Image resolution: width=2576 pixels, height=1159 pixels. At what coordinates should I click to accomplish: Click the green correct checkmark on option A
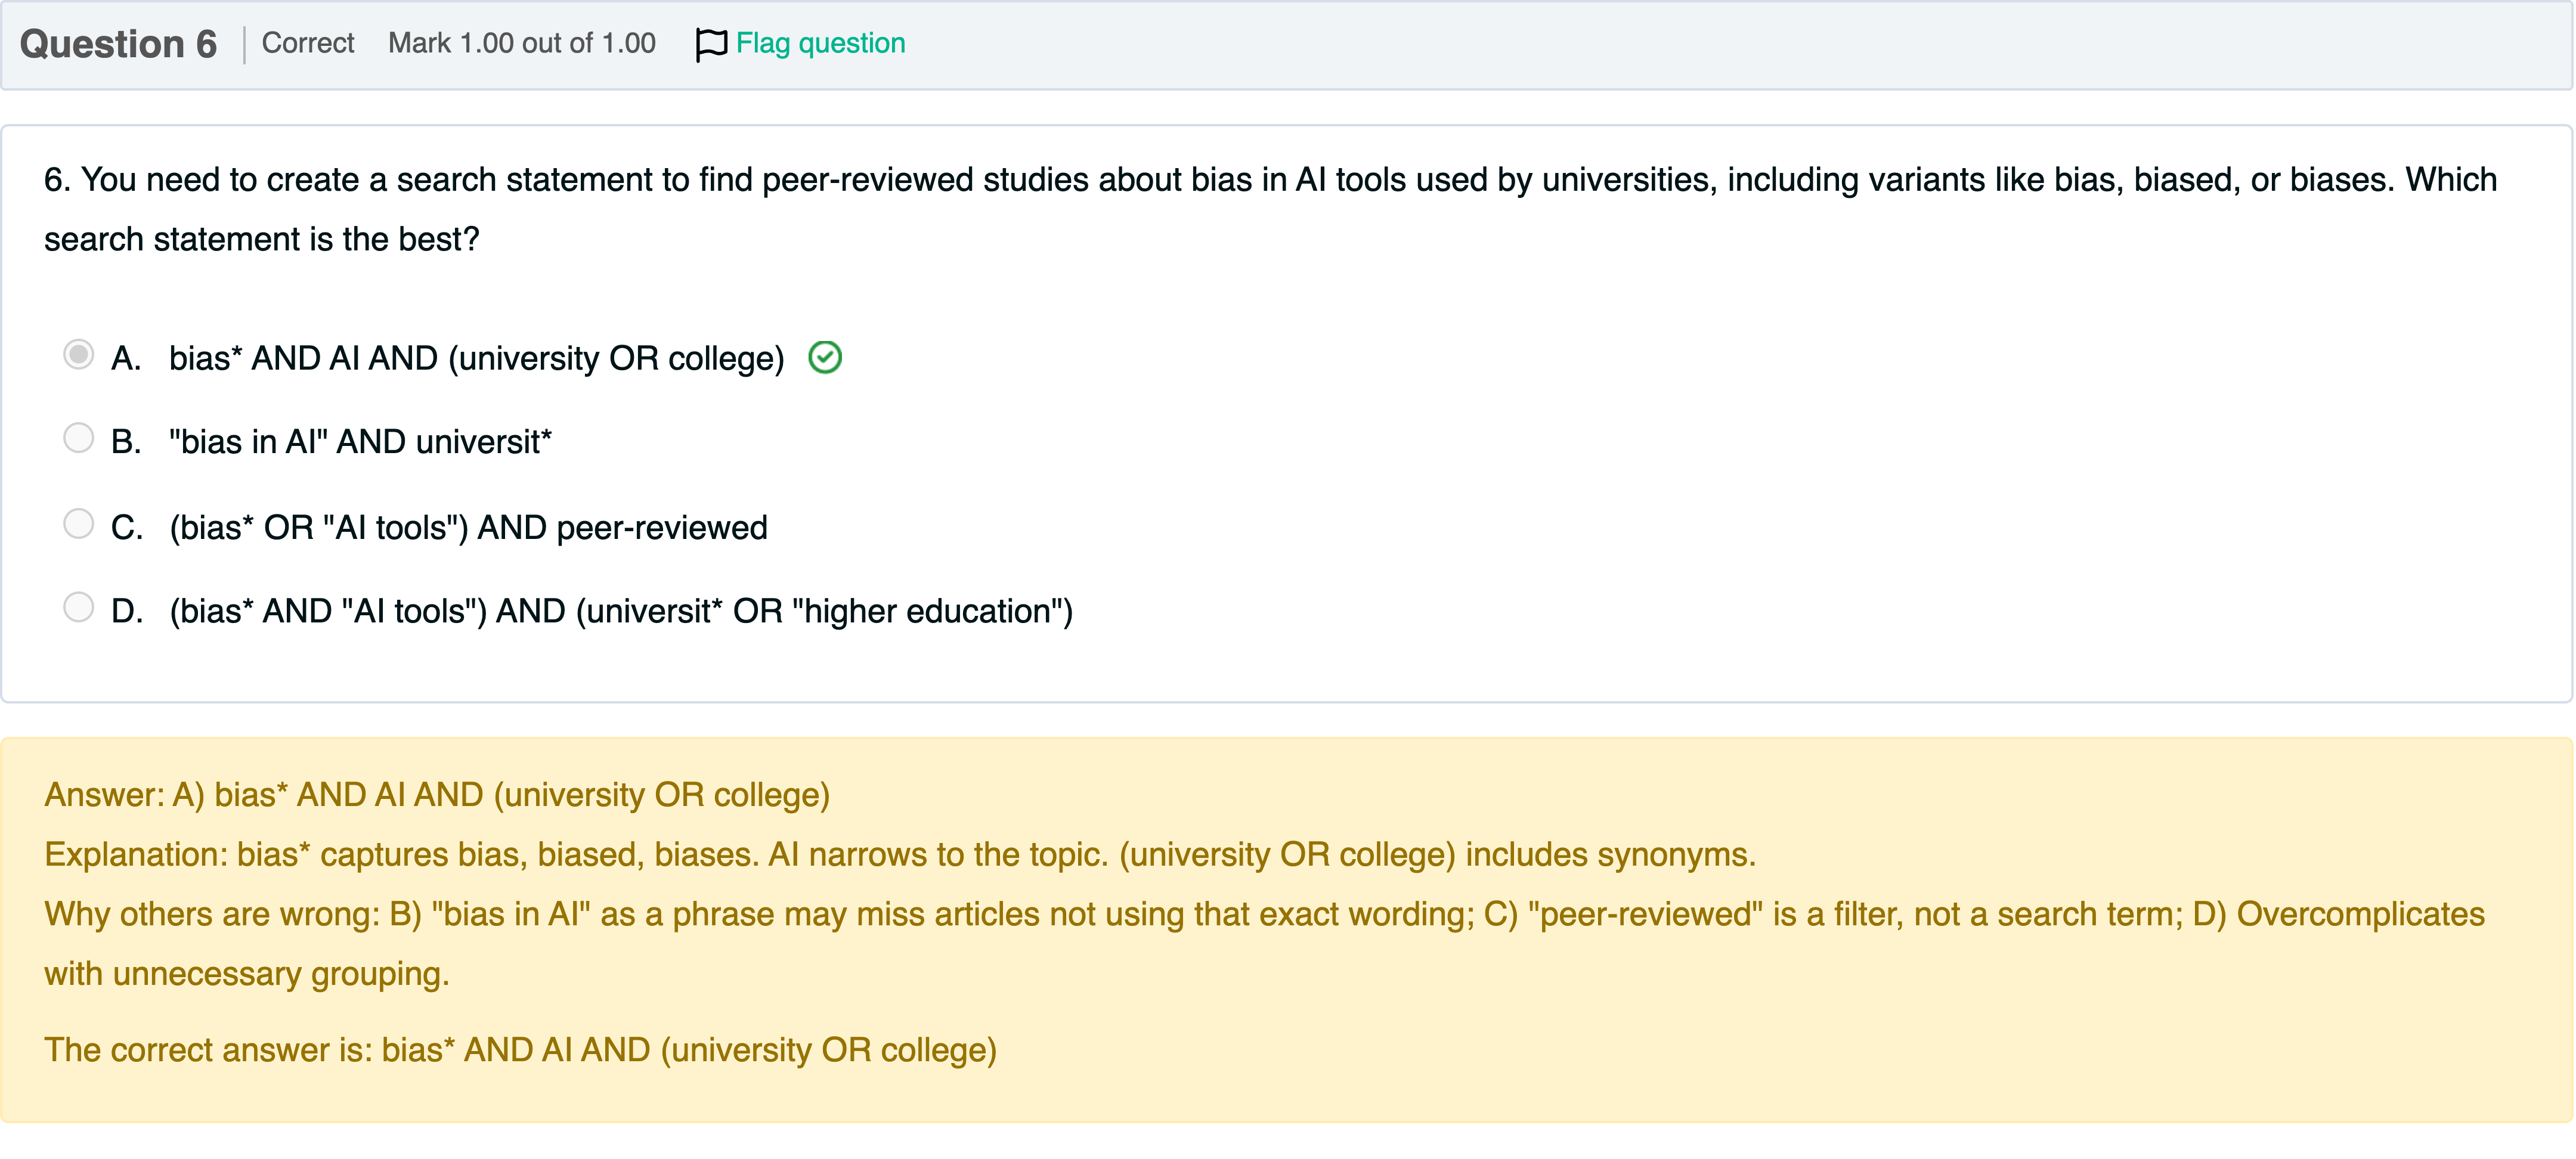pos(825,357)
